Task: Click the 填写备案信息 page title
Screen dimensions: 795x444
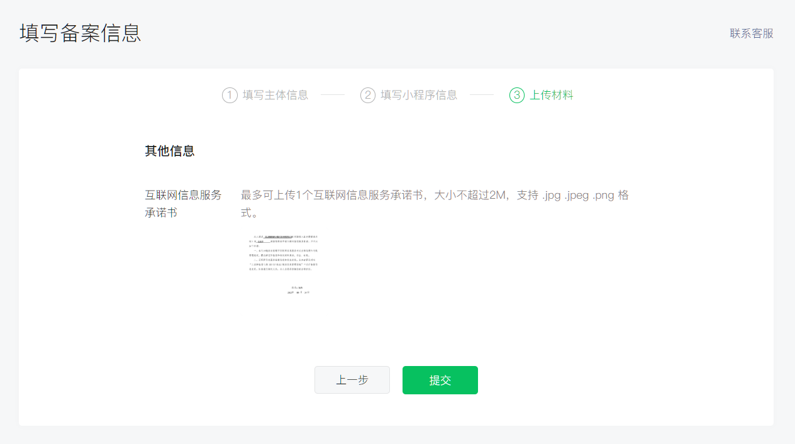Action: 81,33
